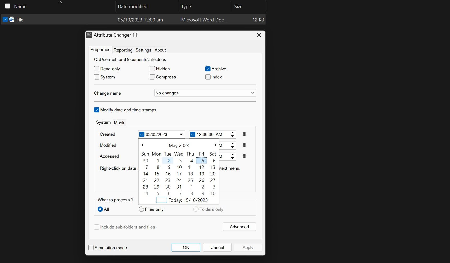The image size is (450, 263).
Task: Click the Word document icon for File
Action: pos(11,20)
